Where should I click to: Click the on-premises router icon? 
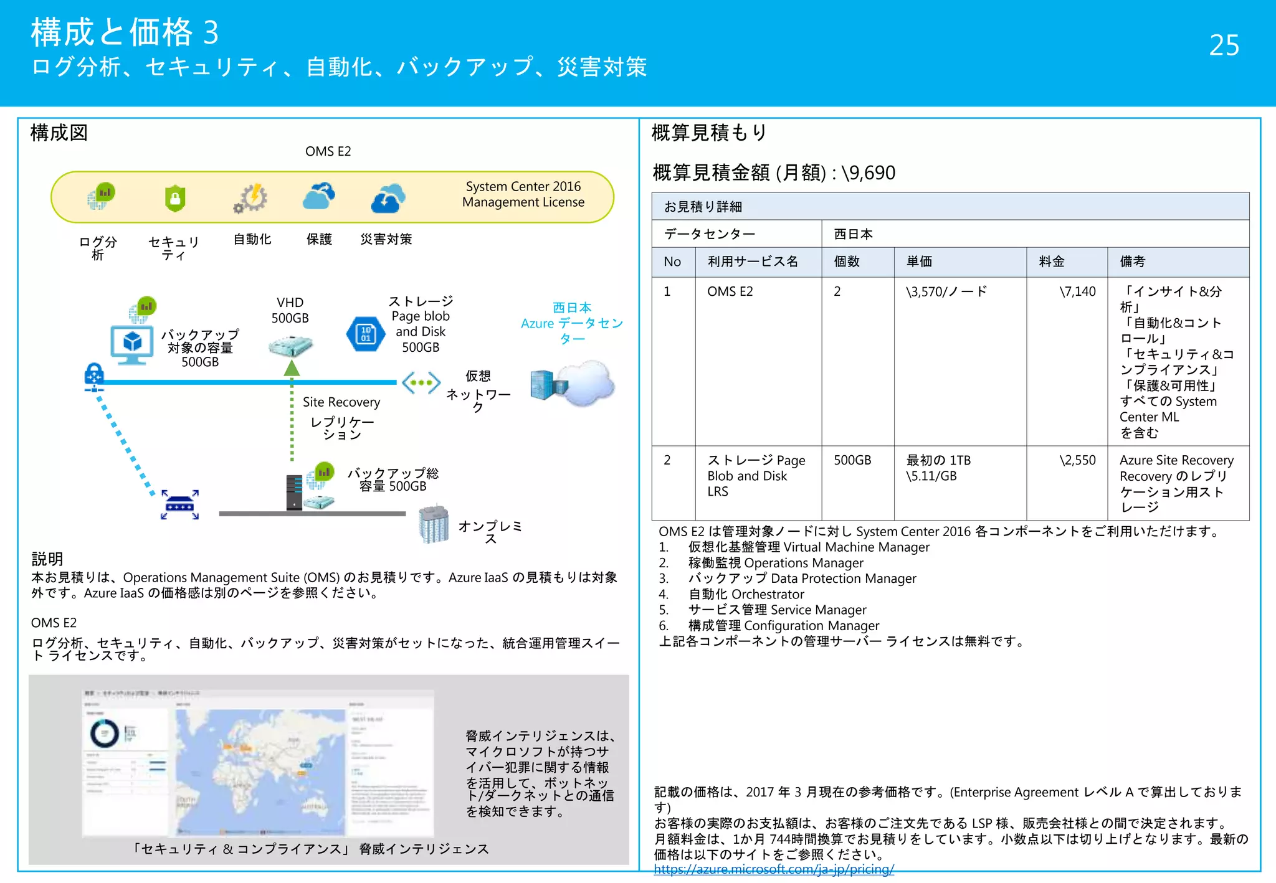[x=179, y=504]
